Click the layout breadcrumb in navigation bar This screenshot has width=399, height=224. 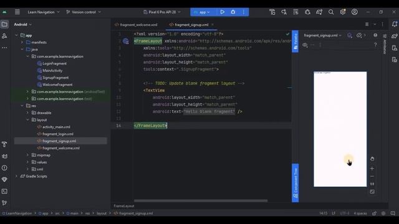(102, 213)
